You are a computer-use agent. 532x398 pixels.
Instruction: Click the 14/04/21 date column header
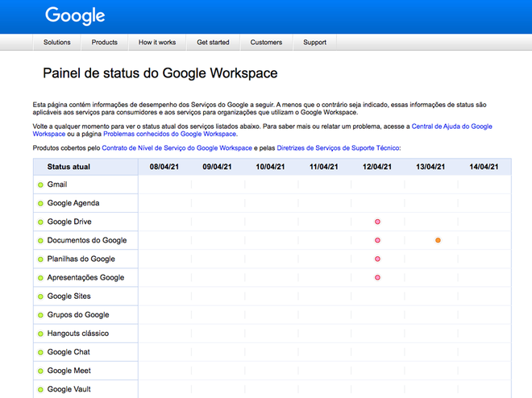click(484, 167)
